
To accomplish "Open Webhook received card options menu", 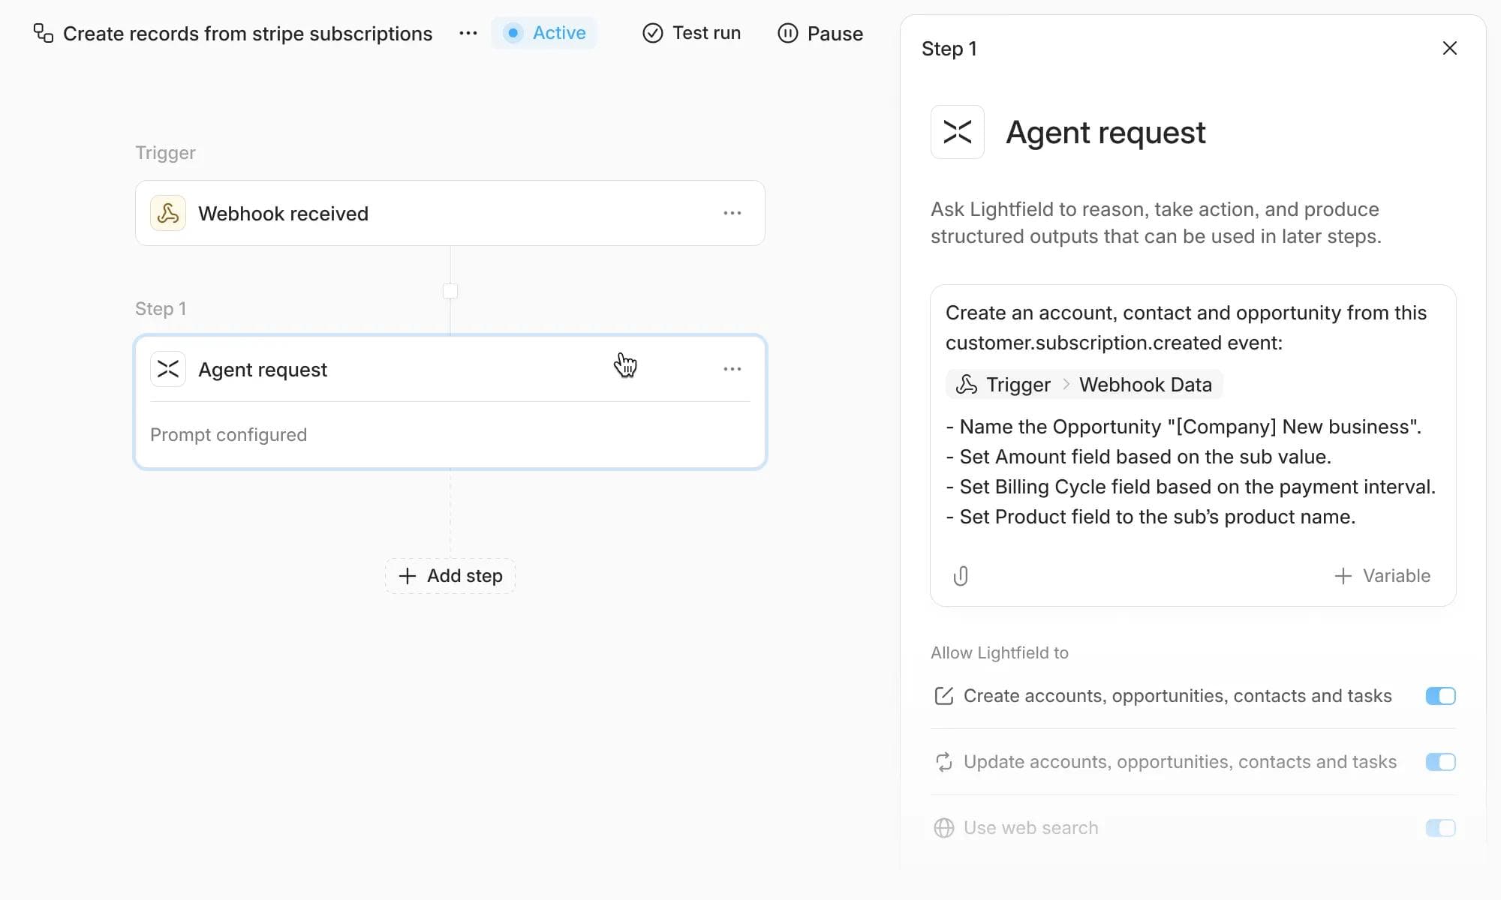I will pyautogui.click(x=732, y=214).
